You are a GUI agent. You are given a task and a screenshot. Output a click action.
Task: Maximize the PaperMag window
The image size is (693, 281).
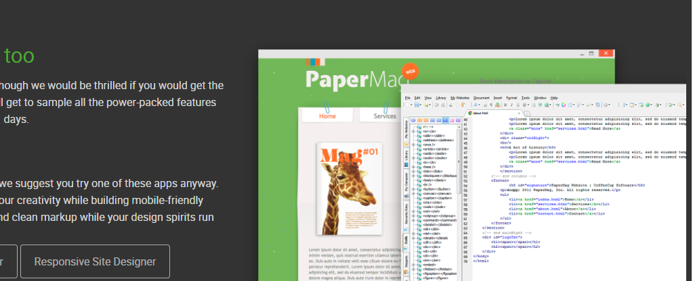pos(591,53)
